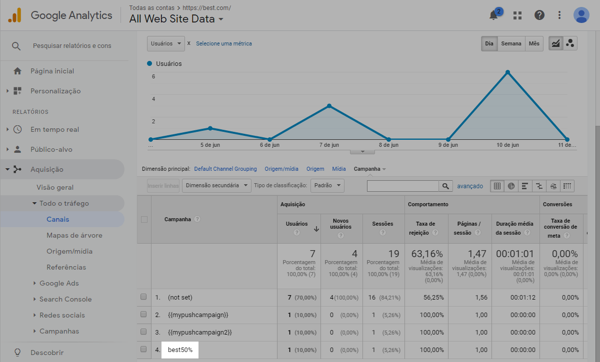This screenshot has height=362, width=600.
Task: Open the Origem/mídia sidebar report
Action: 69,251
